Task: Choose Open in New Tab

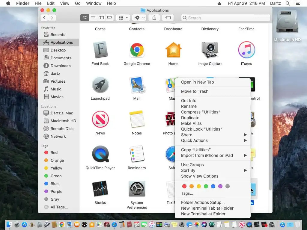Action: 213,82
